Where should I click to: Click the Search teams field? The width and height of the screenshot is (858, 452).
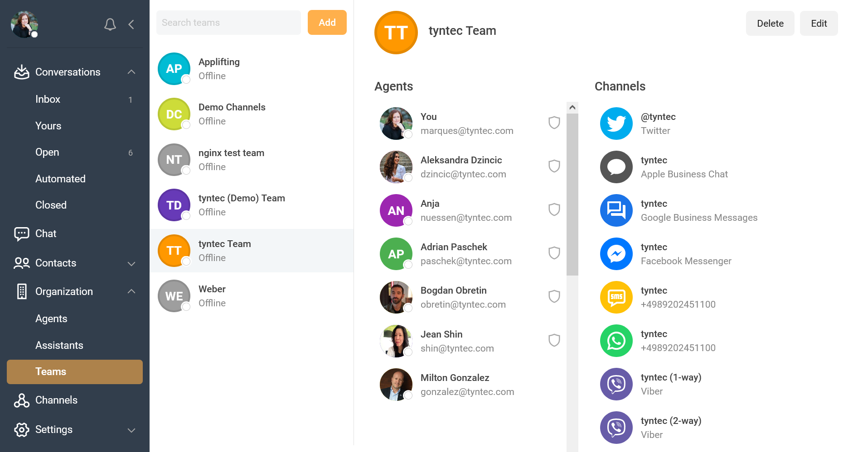(x=228, y=23)
